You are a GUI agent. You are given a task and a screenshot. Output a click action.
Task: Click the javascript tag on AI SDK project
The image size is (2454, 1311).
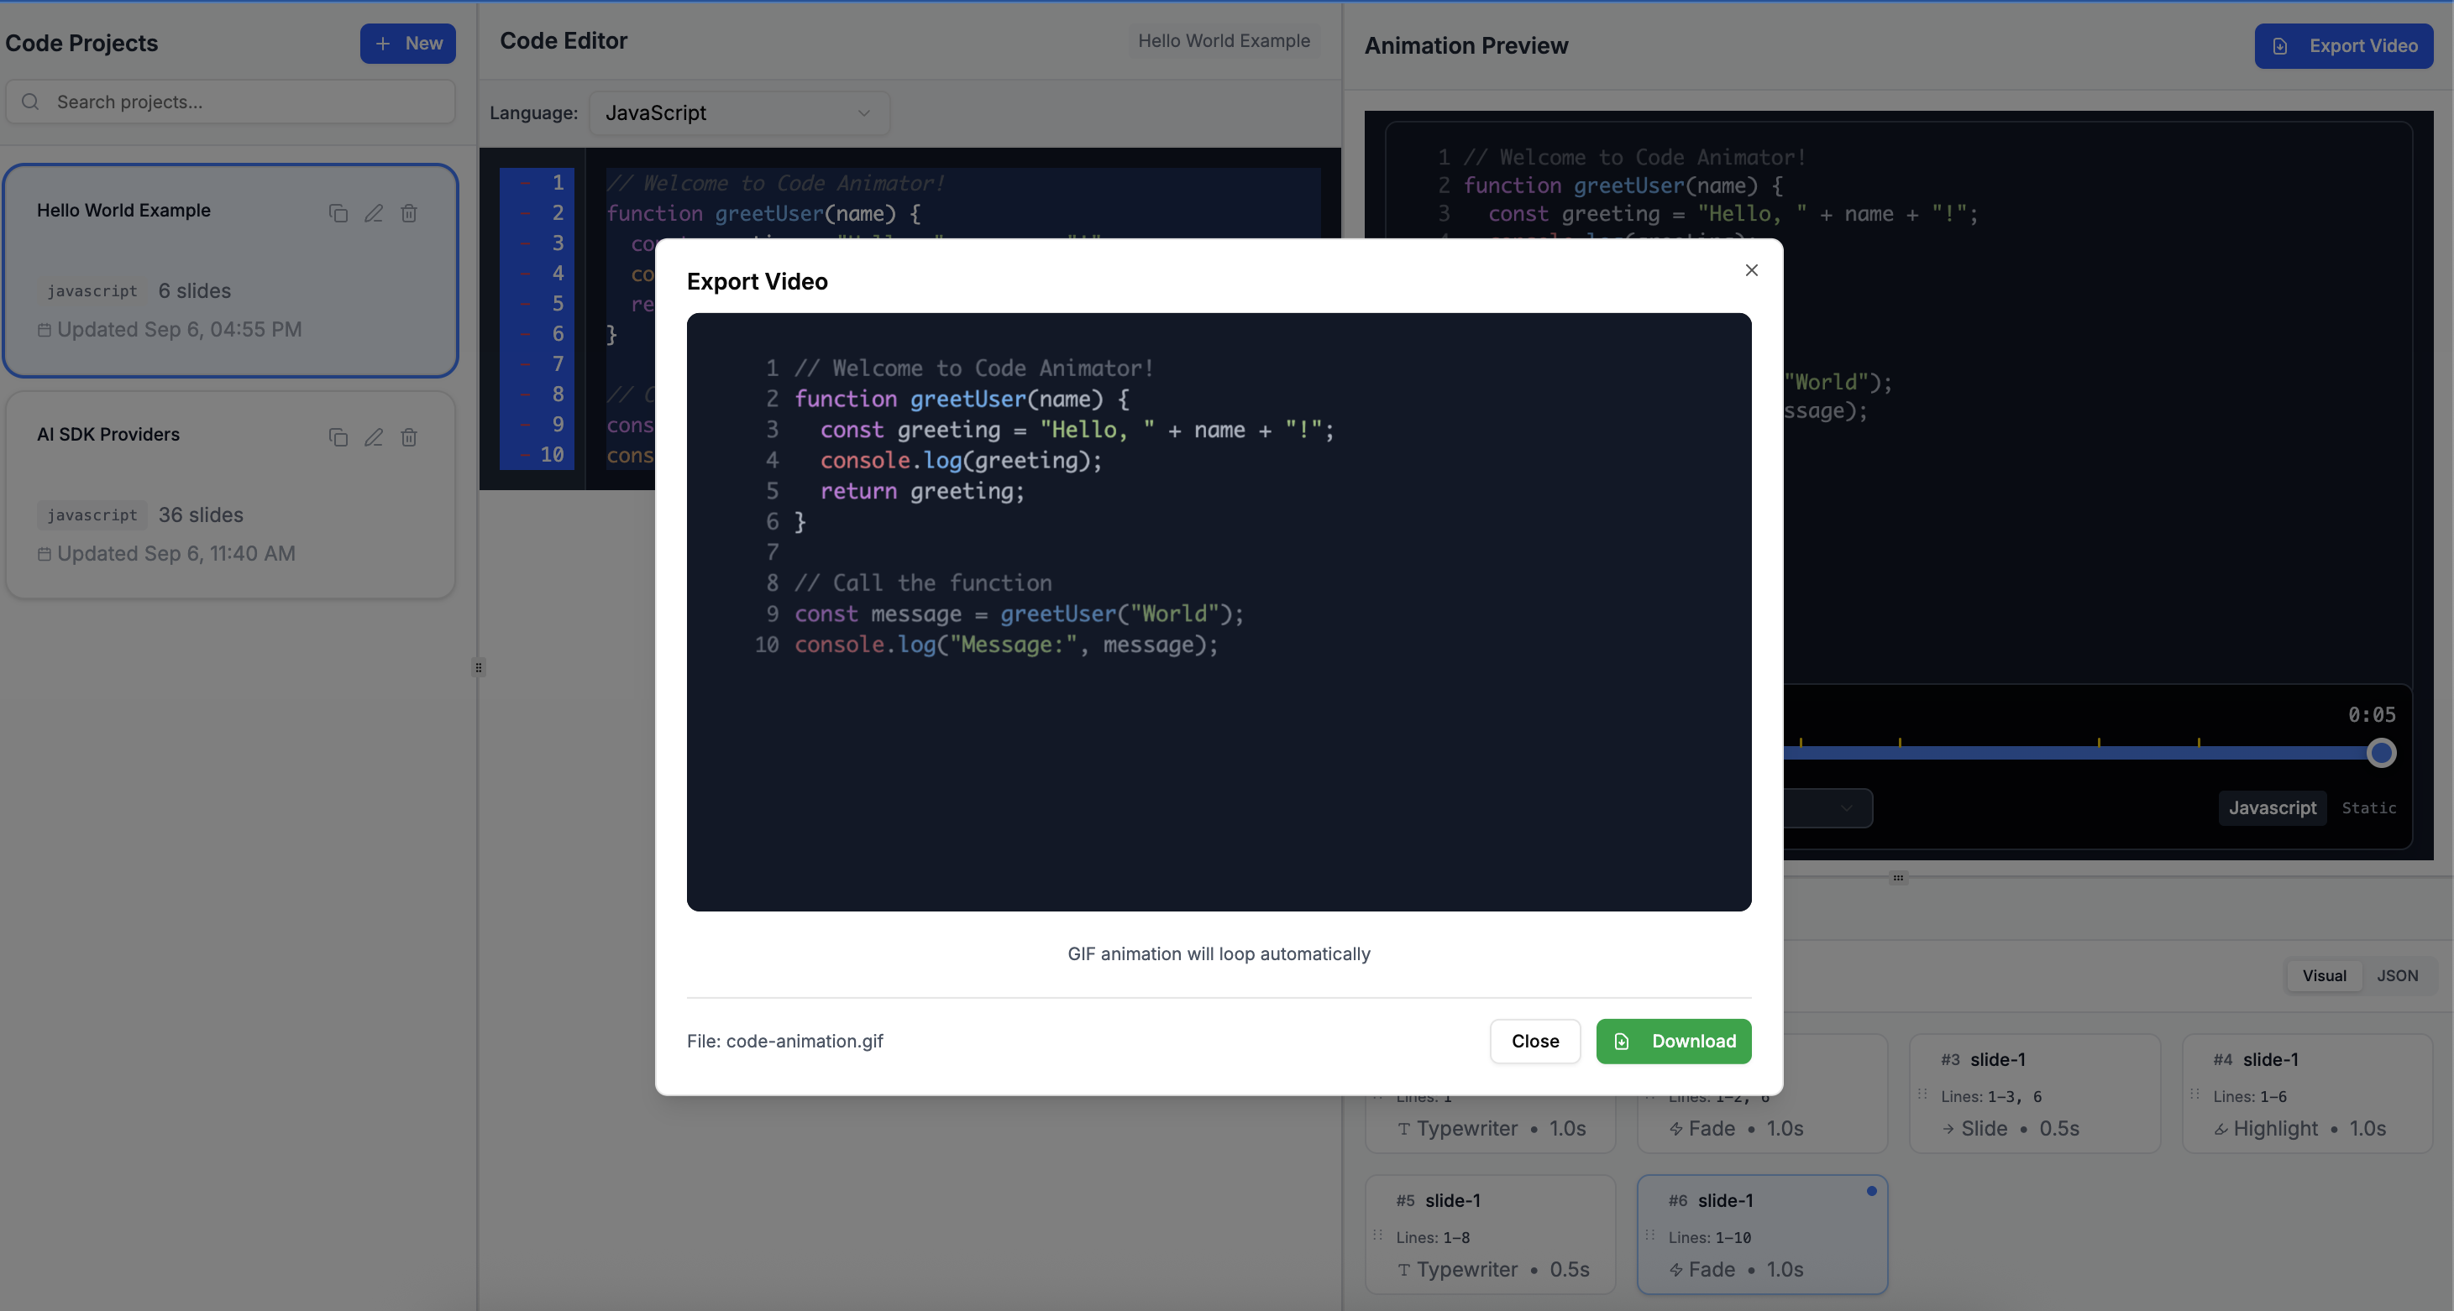pos(92,515)
